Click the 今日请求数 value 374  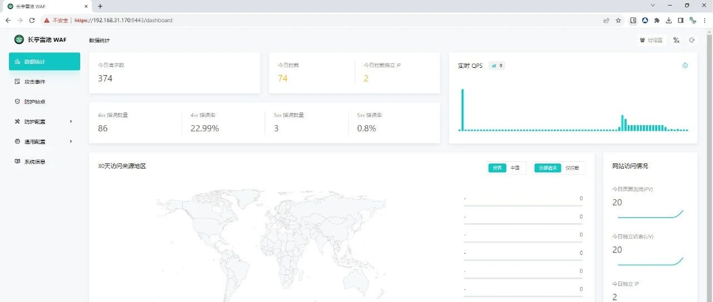tap(105, 78)
